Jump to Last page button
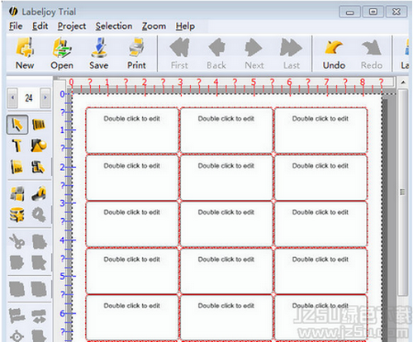Image resolution: width=413 pixels, height=342 pixels. point(292,54)
